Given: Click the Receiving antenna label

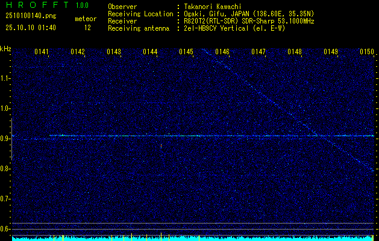Looking at the screenshot, I should (139, 28).
